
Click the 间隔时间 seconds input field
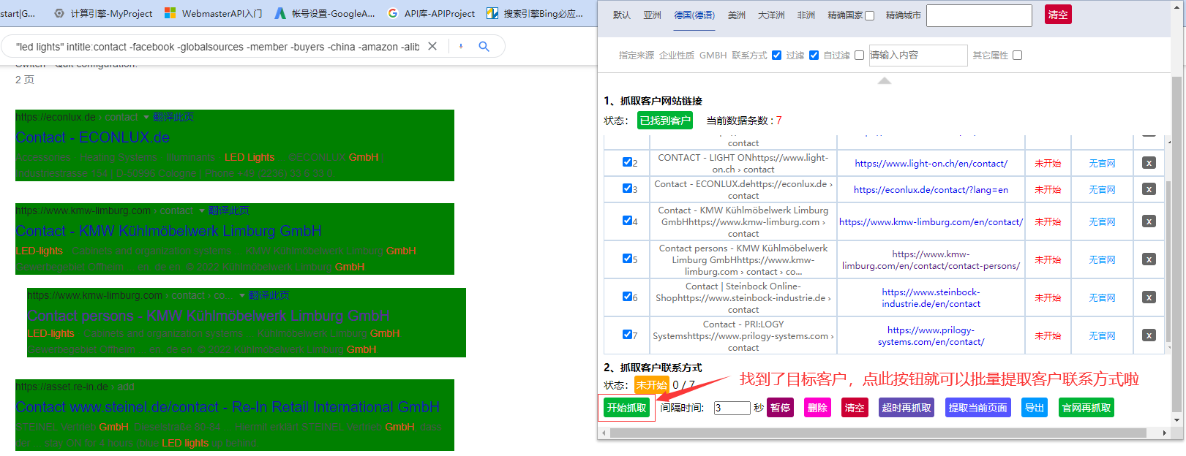coord(732,408)
